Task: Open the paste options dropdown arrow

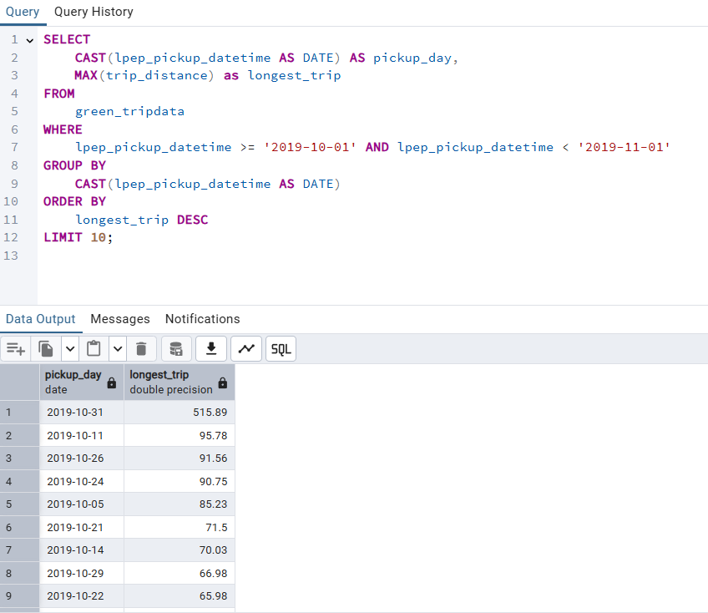Action: click(x=118, y=349)
